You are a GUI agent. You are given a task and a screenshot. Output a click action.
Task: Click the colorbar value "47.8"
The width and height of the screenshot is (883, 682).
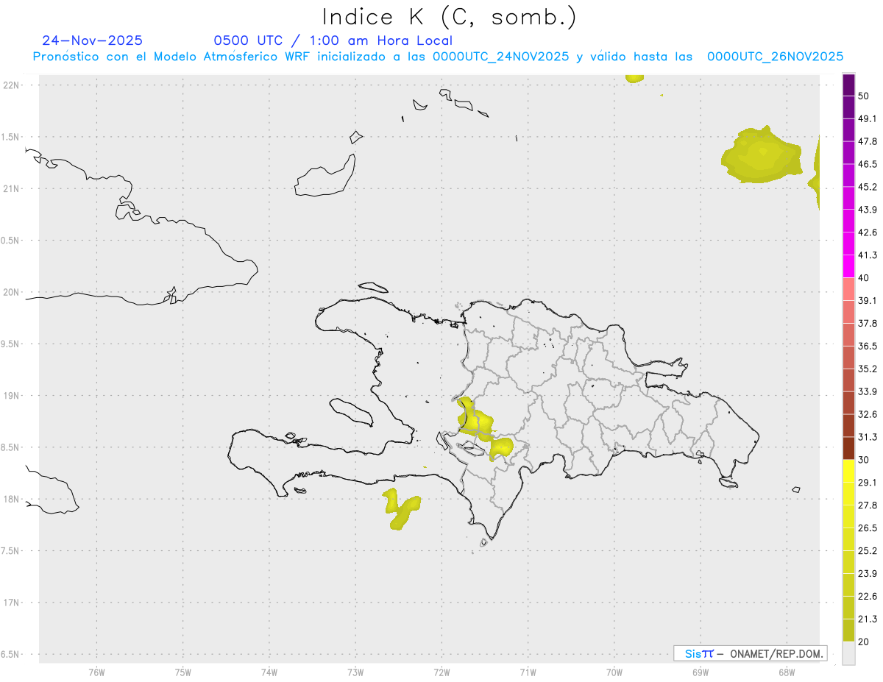(x=868, y=141)
